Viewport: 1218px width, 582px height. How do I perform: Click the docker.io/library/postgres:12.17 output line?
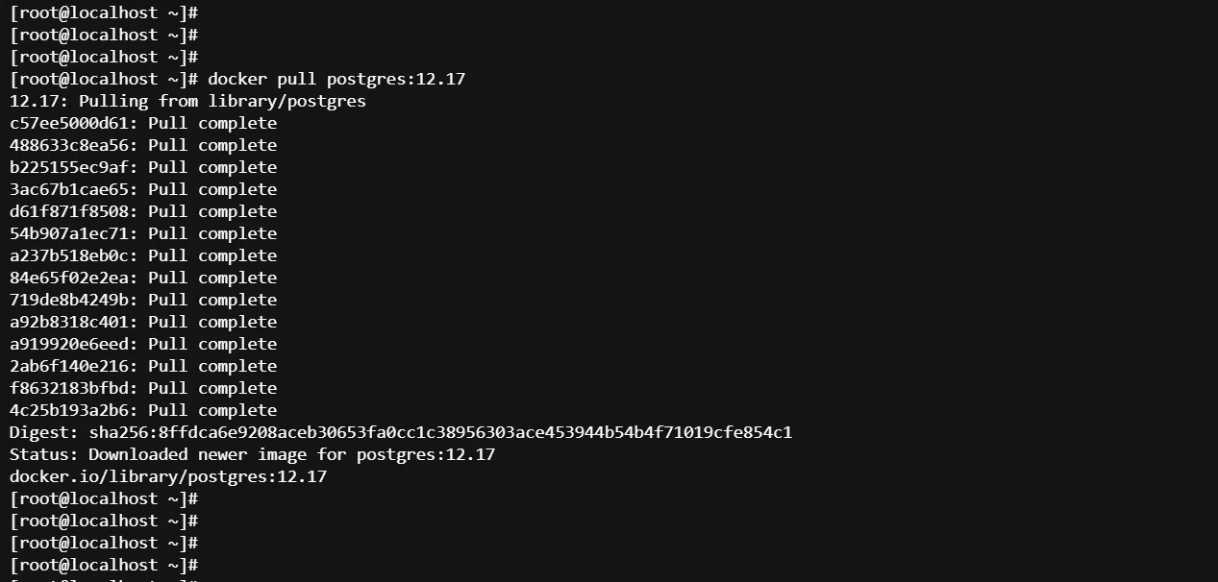(168, 476)
